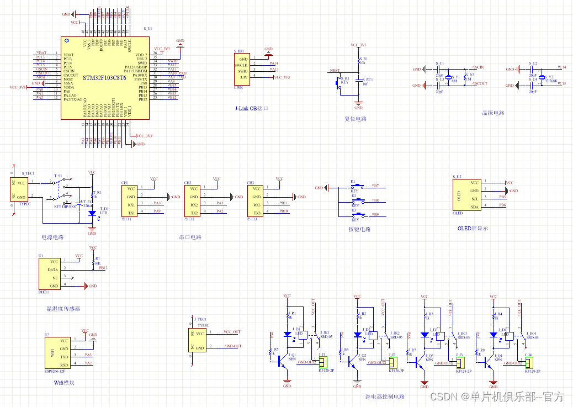573x407 pixels.
Task: Click the CH3 serial port block
Action: click(255, 201)
